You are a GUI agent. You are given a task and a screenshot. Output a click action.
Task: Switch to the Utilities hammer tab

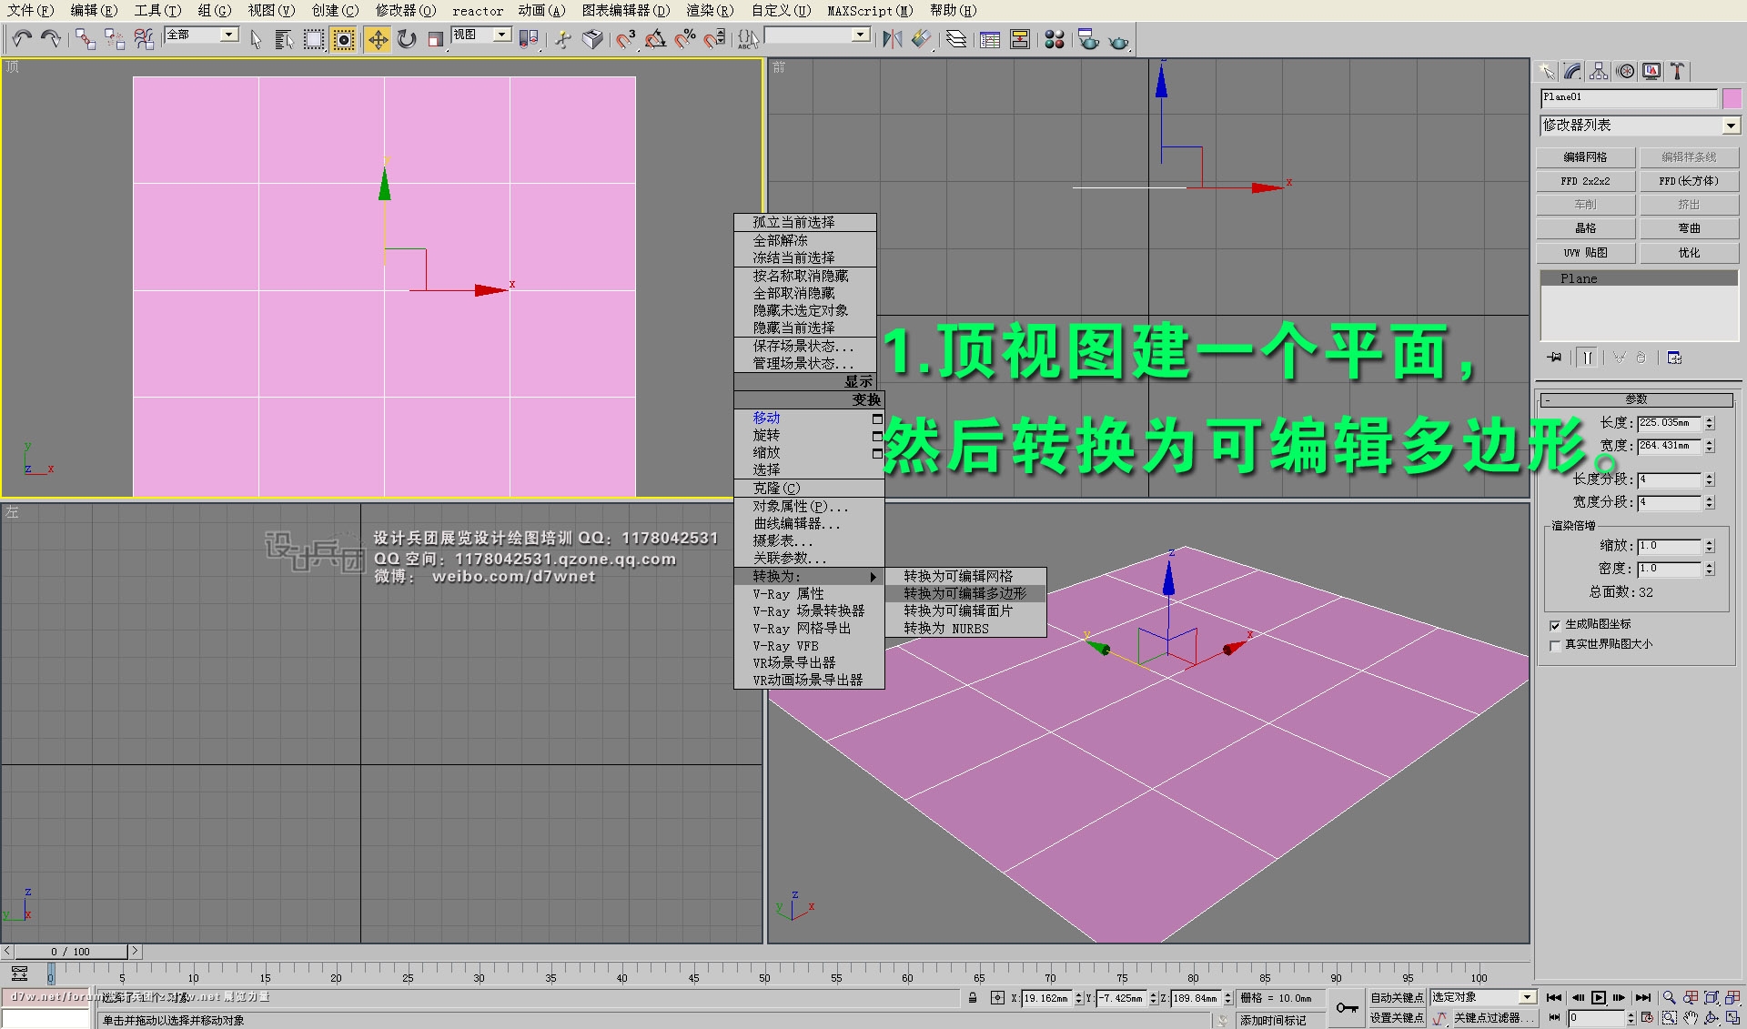point(1678,71)
